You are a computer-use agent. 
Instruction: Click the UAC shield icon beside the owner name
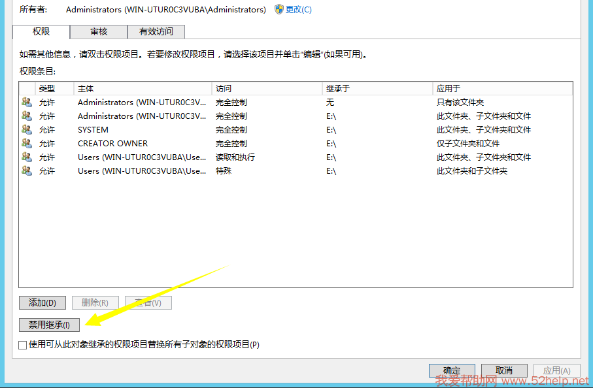coord(279,9)
